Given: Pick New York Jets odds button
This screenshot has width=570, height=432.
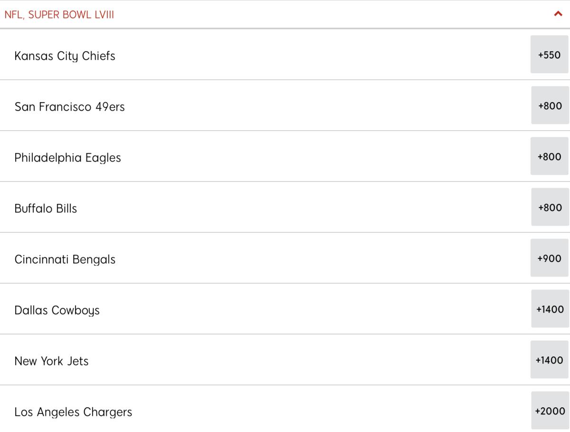Looking at the screenshot, I should point(549,360).
